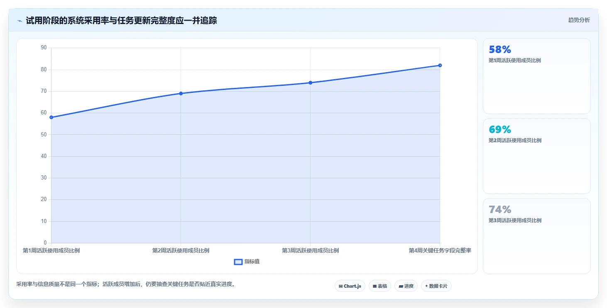Click y-axis tick label 90
Viewport: 607px width, 308px height.
tap(44, 48)
